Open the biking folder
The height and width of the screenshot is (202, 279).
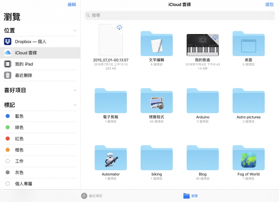(x=157, y=158)
